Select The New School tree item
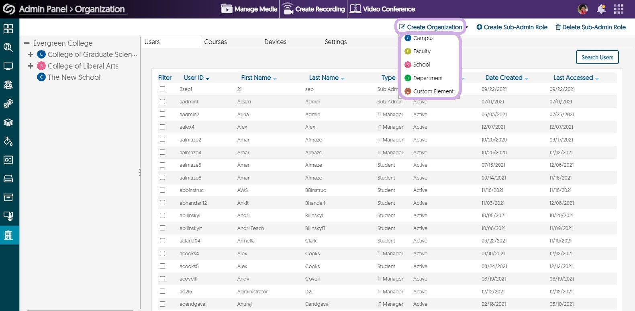Viewport: 635px width, 311px height. coord(74,77)
